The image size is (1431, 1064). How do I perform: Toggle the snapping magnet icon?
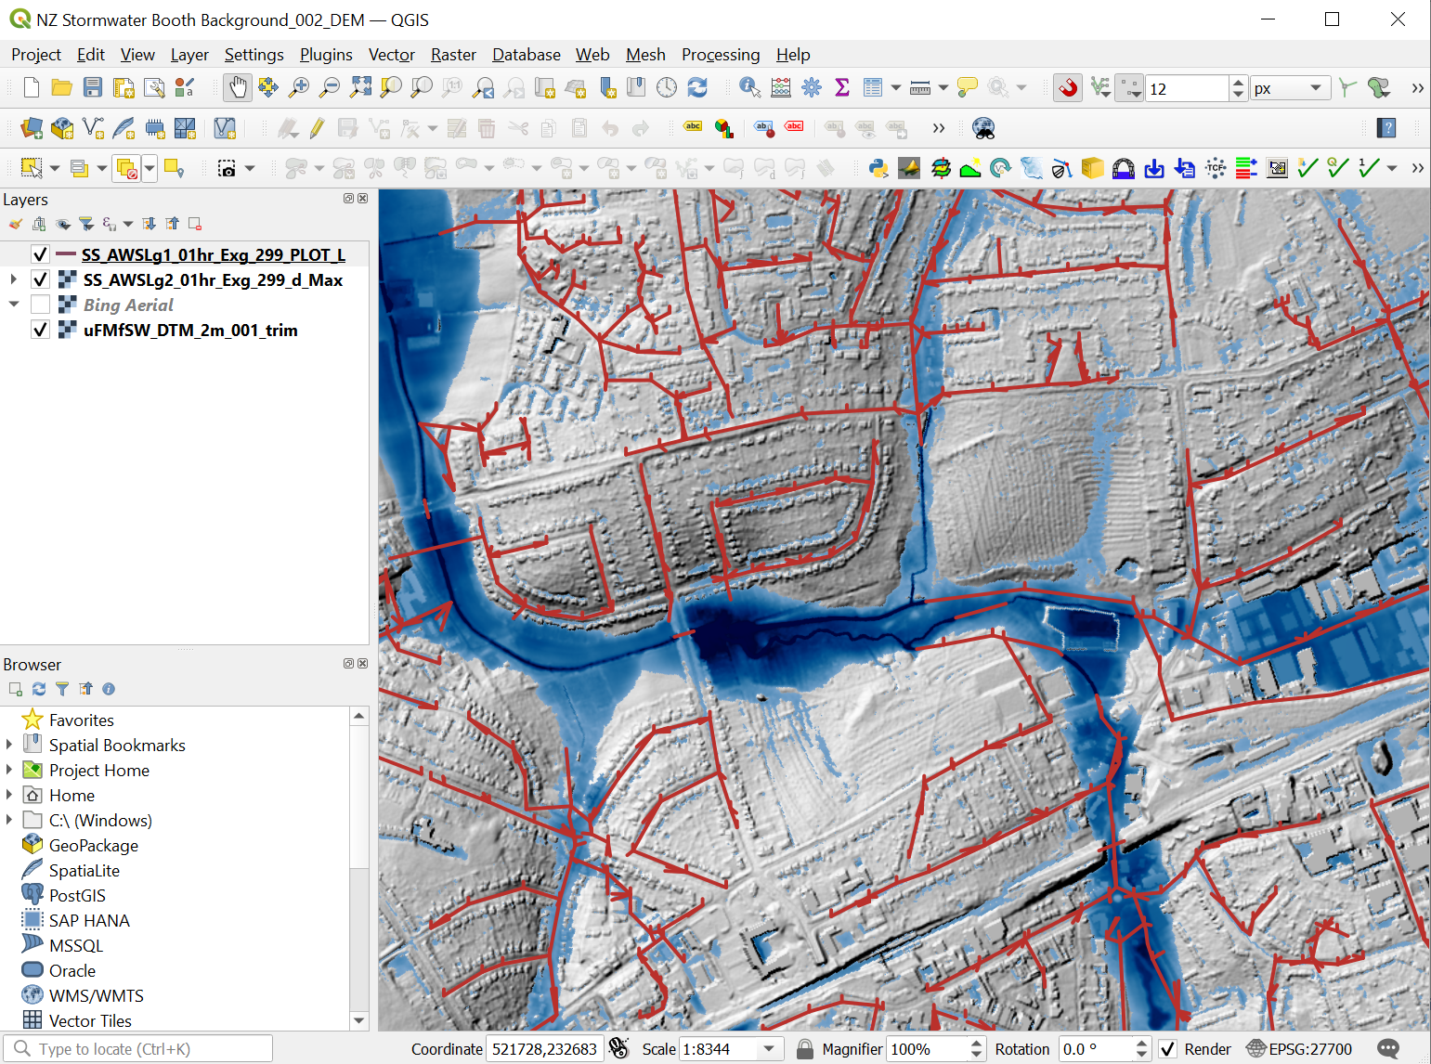(1068, 88)
